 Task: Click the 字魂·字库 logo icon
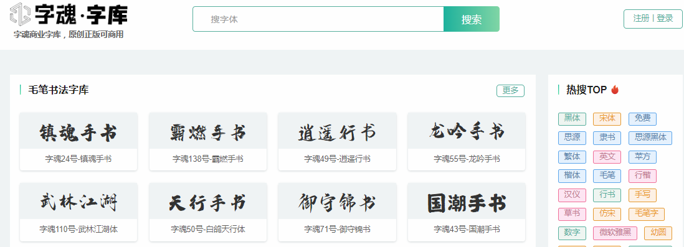point(20,14)
